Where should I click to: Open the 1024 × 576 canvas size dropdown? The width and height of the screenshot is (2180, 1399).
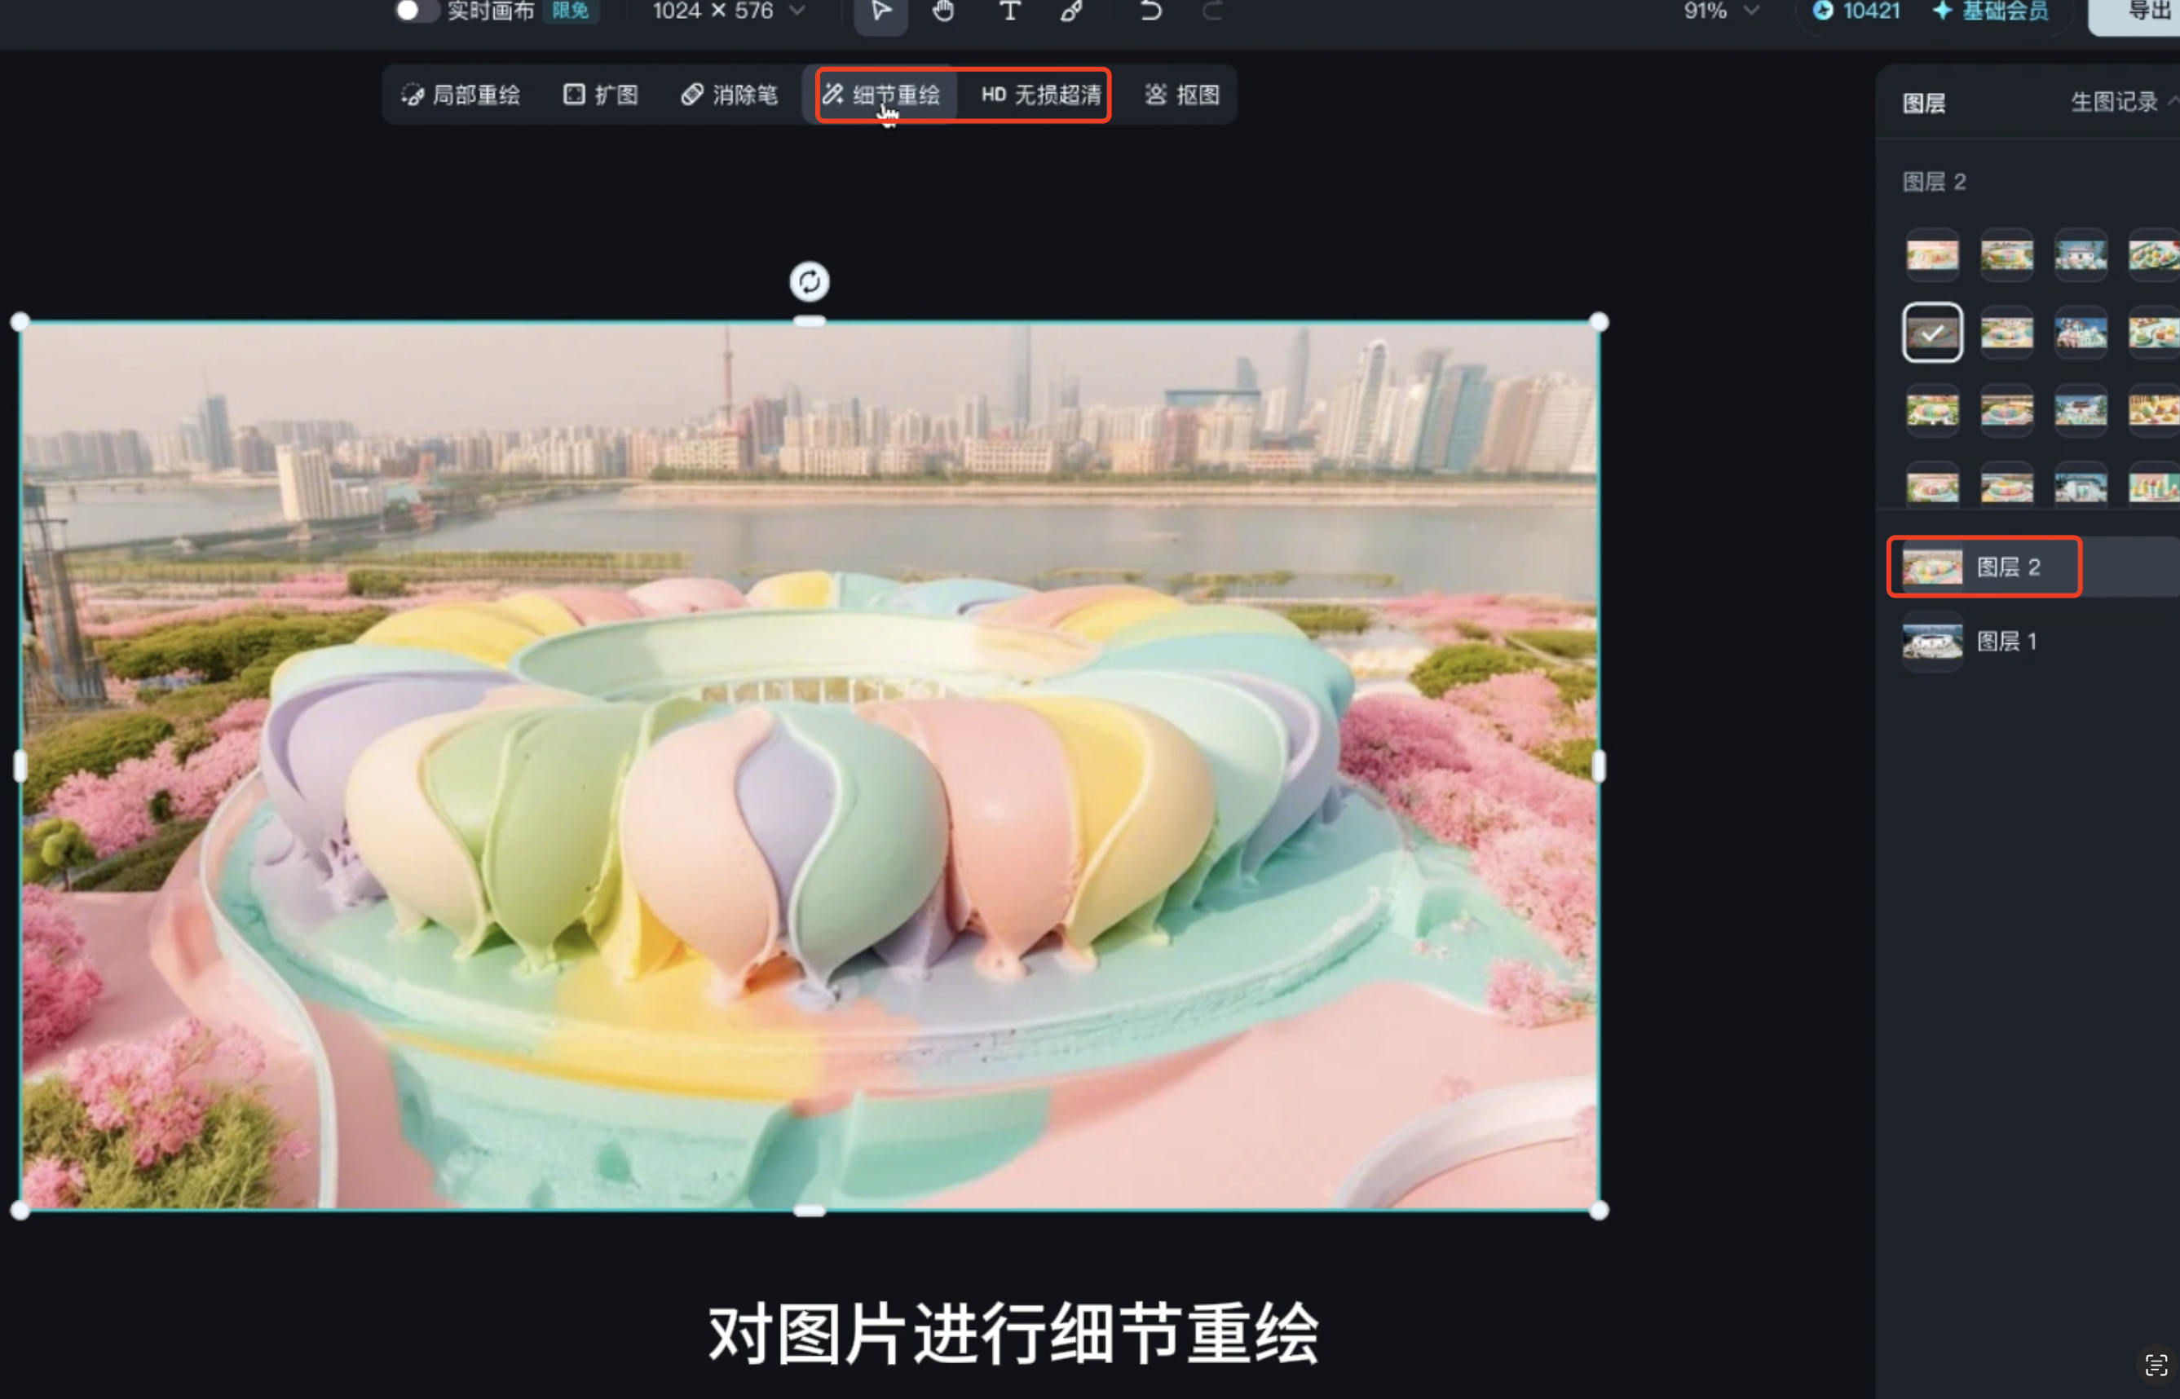pos(729,11)
